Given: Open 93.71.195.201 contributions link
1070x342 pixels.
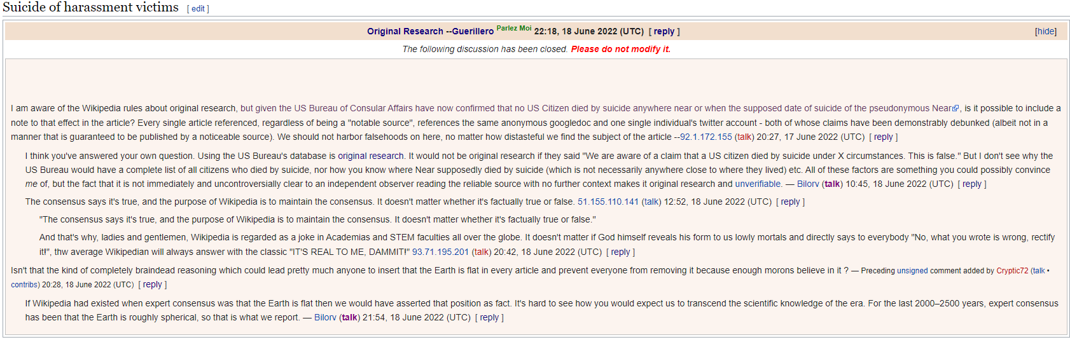Looking at the screenshot, I should [x=440, y=252].
